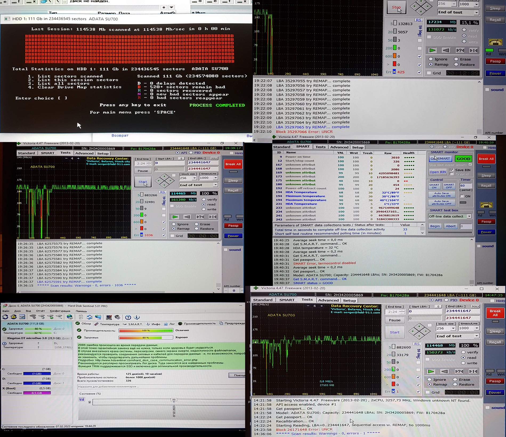Open the Файл menu in Hard Disk Sentinel
506x437 pixels.
click(6, 311)
